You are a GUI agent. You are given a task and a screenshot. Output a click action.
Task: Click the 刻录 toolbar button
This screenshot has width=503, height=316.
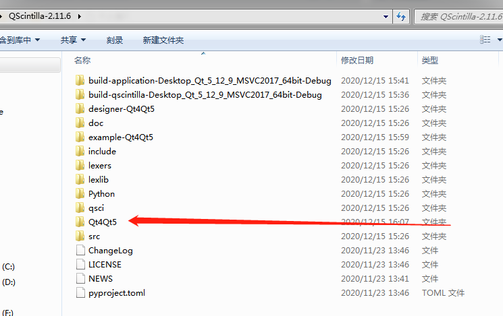tap(115, 40)
